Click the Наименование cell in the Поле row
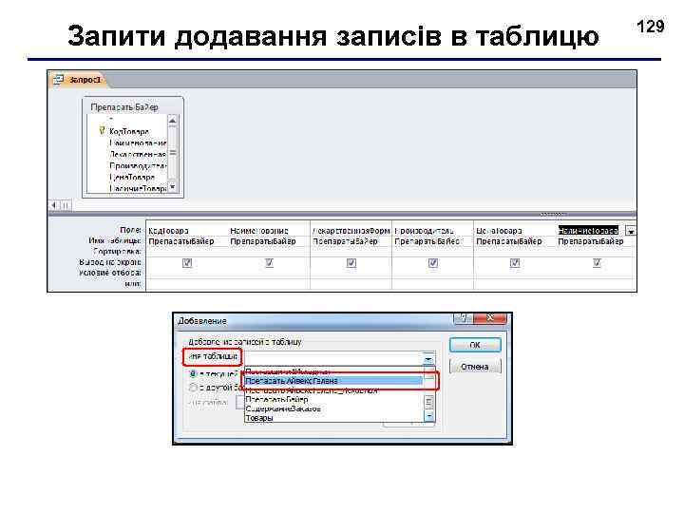The height and width of the screenshot is (513, 684). point(268,230)
